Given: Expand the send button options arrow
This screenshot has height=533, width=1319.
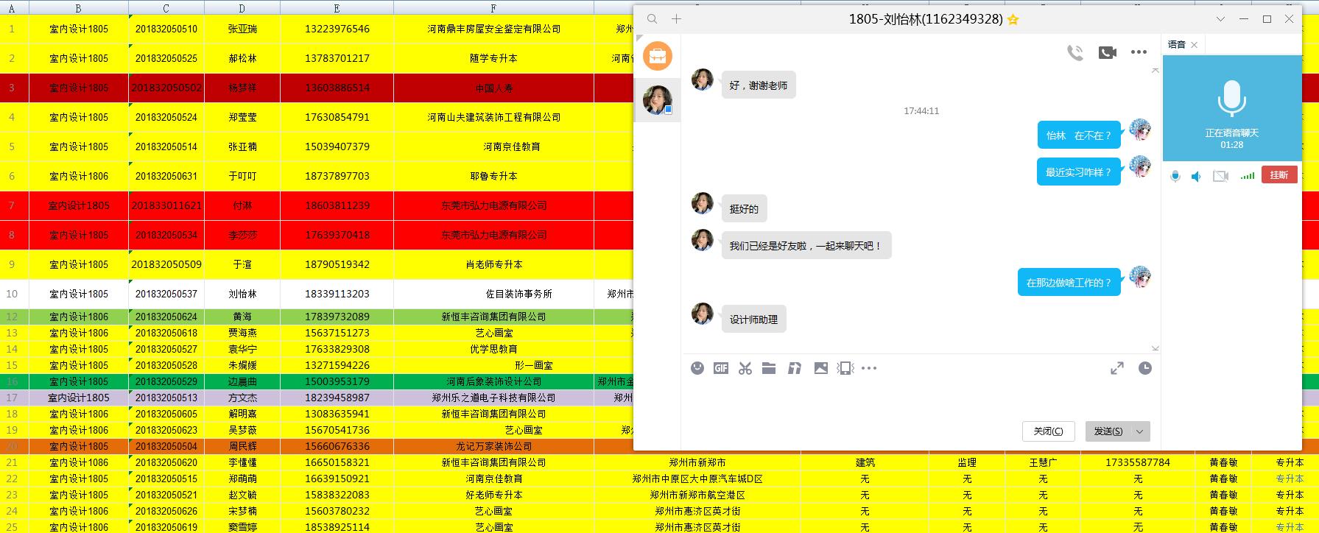Looking at the screenshot, I should tap(1139, 431).
